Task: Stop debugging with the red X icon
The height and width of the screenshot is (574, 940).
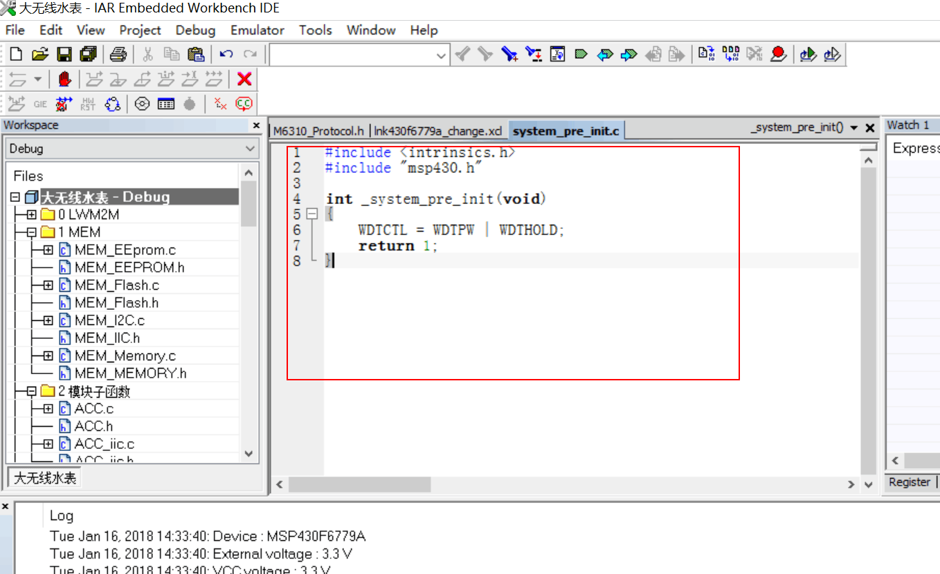Action: coord(244,79)
